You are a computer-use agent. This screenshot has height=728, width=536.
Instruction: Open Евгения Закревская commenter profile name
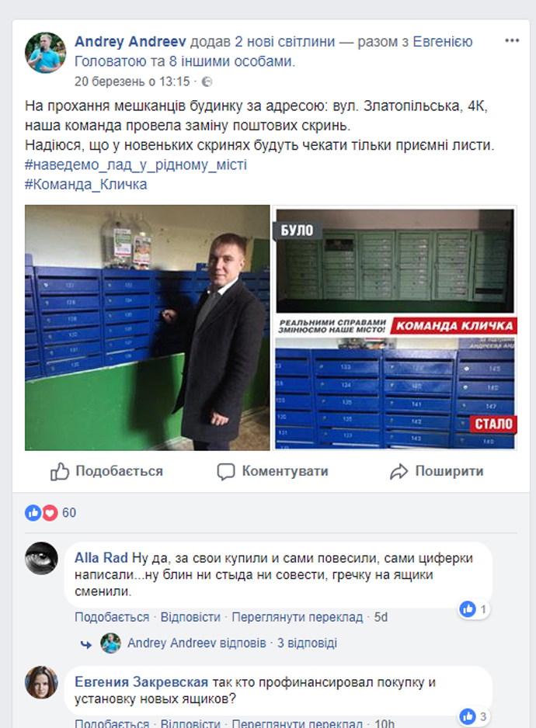pyautogui.click(x=141, y=682)
